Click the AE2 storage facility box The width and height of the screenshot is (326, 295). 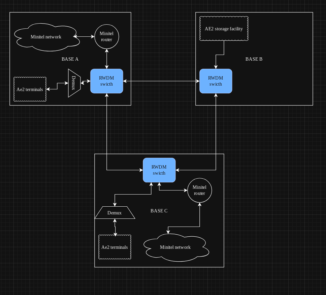click(x=224, y=29)
